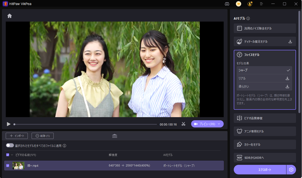The height and width of the screenshot is (178, 302).
Task: Open the hamburger menu in title bar
Action: [261, 4]
